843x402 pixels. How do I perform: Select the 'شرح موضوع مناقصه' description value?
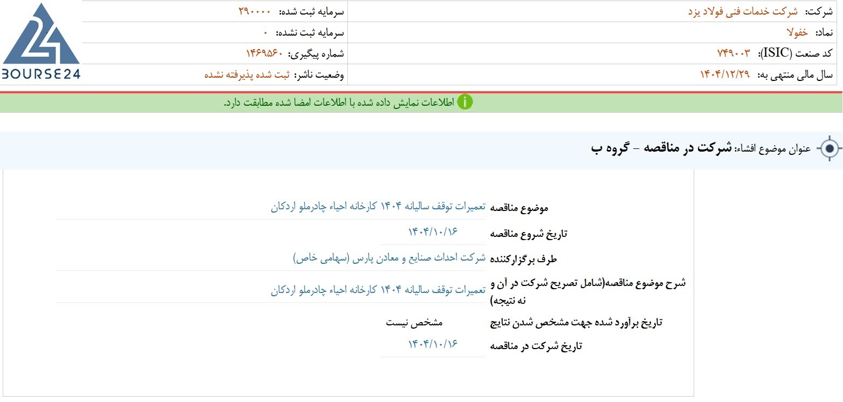tap(378, 290)
